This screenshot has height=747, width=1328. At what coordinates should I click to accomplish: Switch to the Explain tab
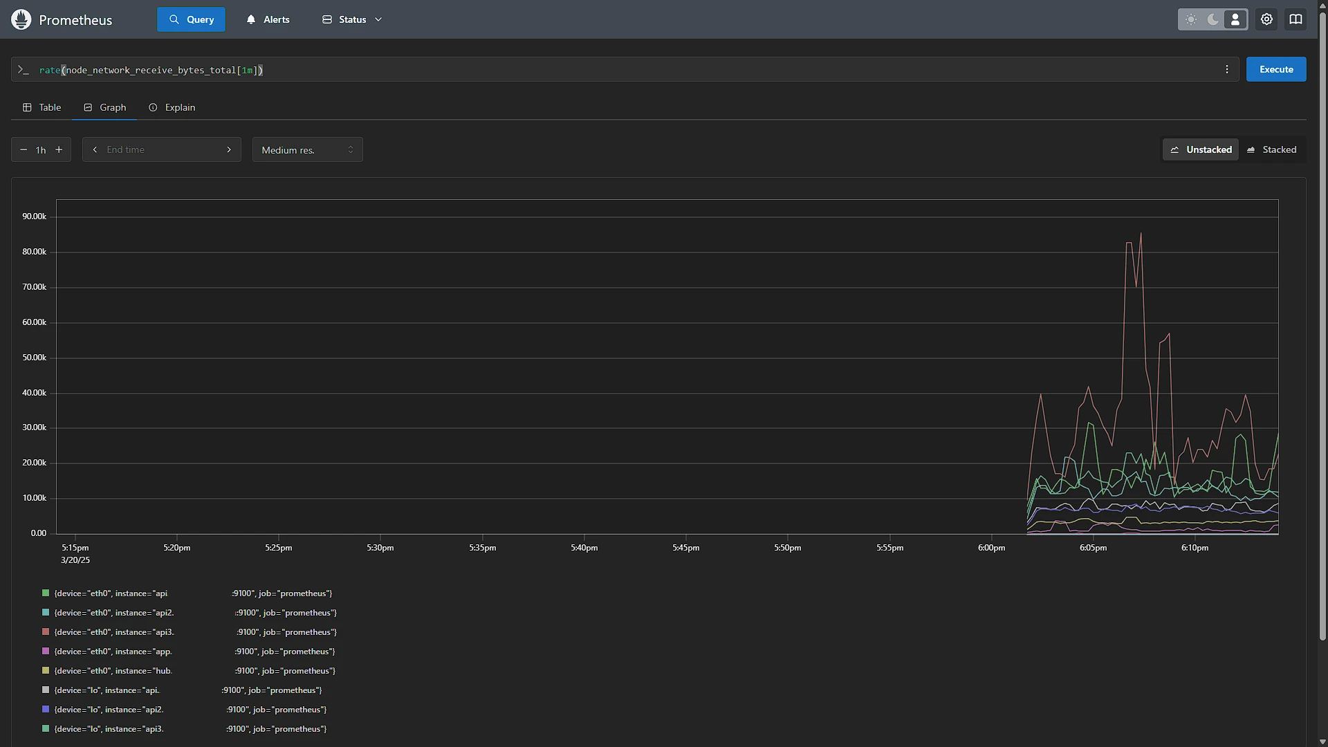click(x=172, y=107)
